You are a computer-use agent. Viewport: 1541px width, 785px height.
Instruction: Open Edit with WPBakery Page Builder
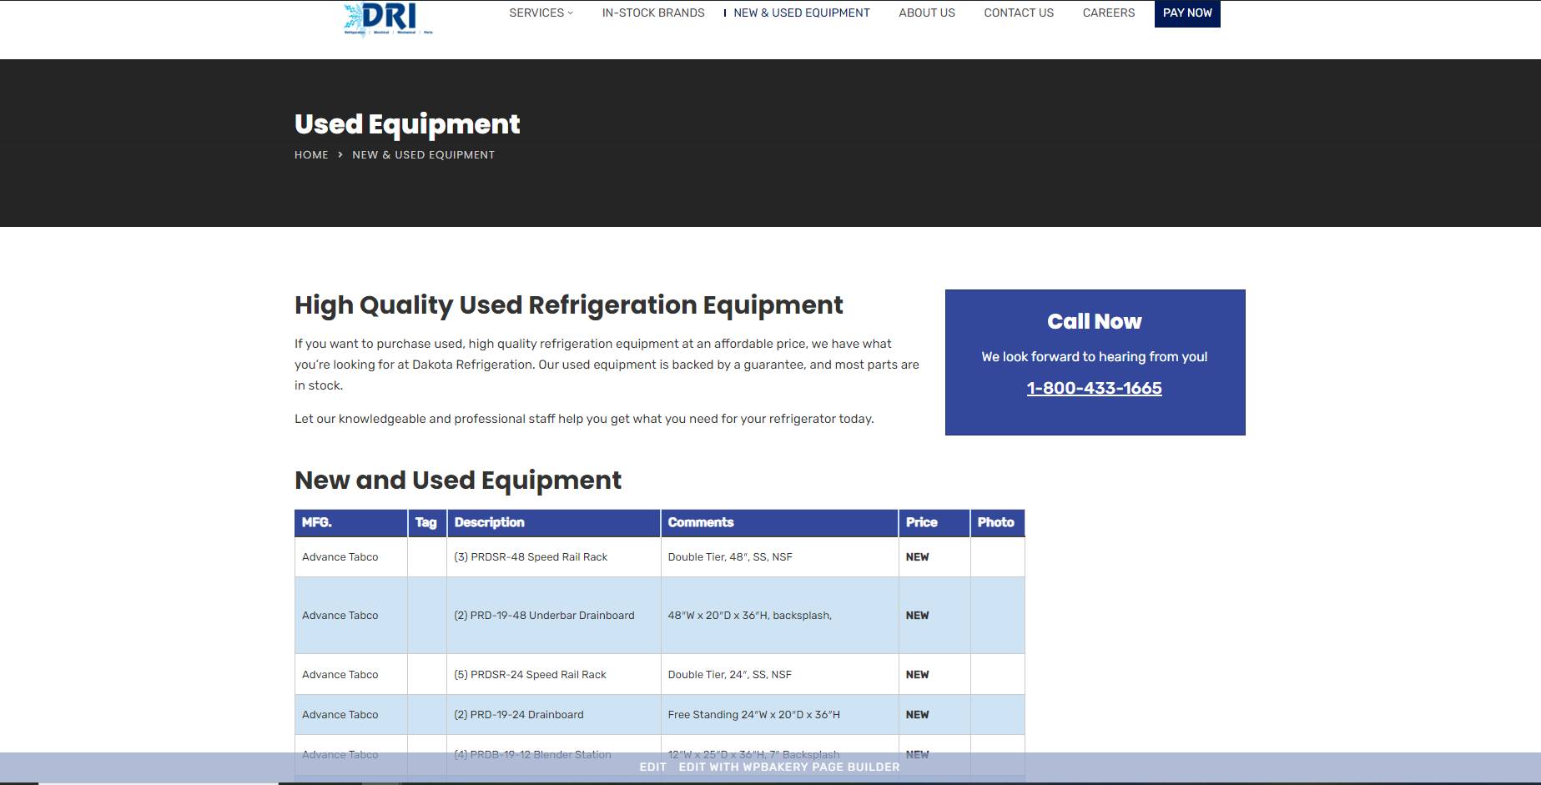pos(788,767)
